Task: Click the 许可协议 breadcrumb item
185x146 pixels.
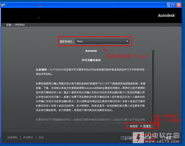Action: (x=20, y=25)
